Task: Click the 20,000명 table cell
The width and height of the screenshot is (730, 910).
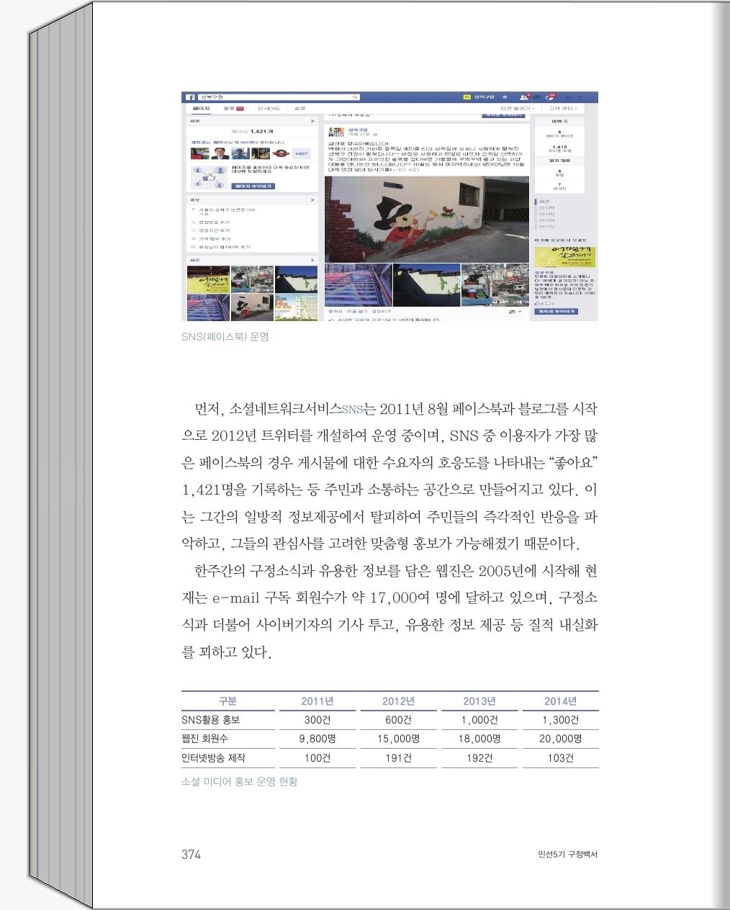Action: [560, 738]
